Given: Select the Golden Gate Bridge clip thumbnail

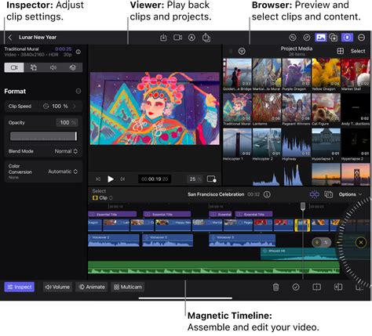Looking at the screenshot, I should tap(237, 73).
